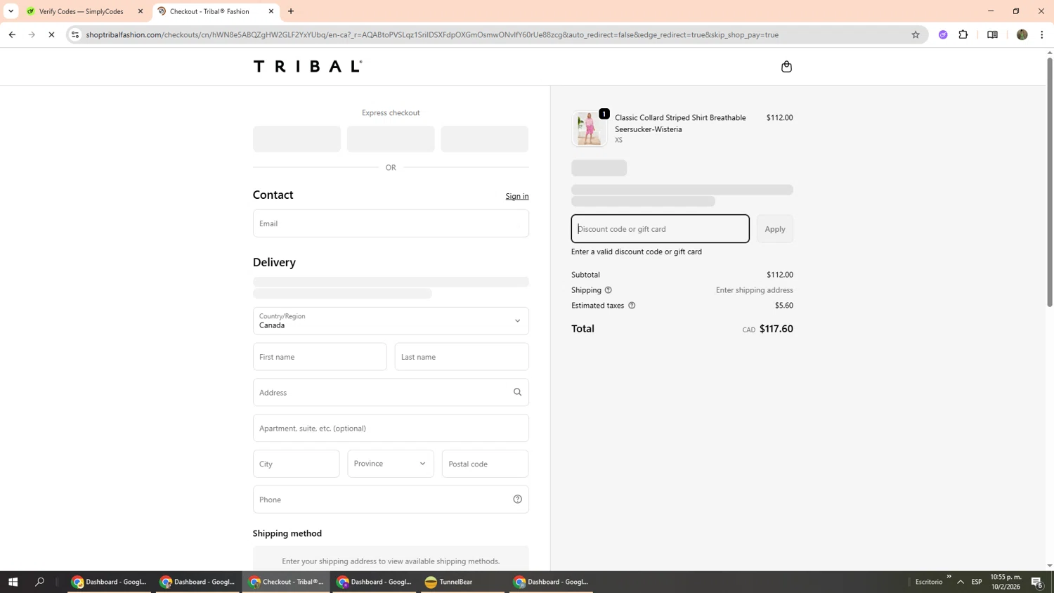The height and width of the screenshot is (593, 1054).
Task: Stop page loading button
Action: 51,34
